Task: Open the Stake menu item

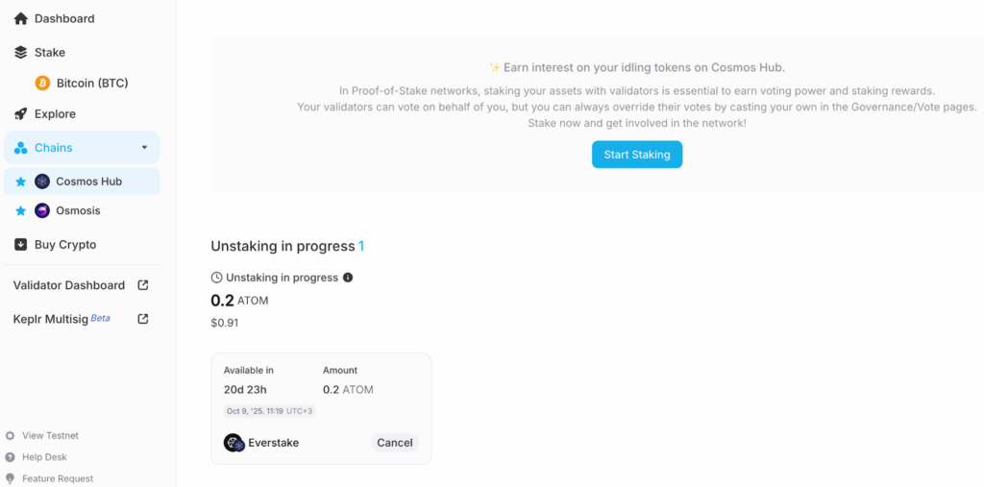Action: point(50,53)
